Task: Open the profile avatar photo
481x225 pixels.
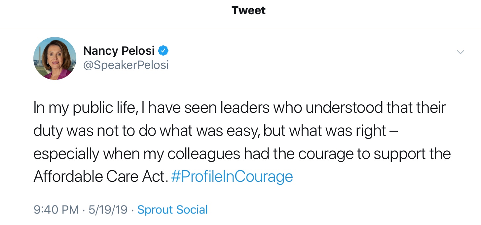Action: coord(55,58)
